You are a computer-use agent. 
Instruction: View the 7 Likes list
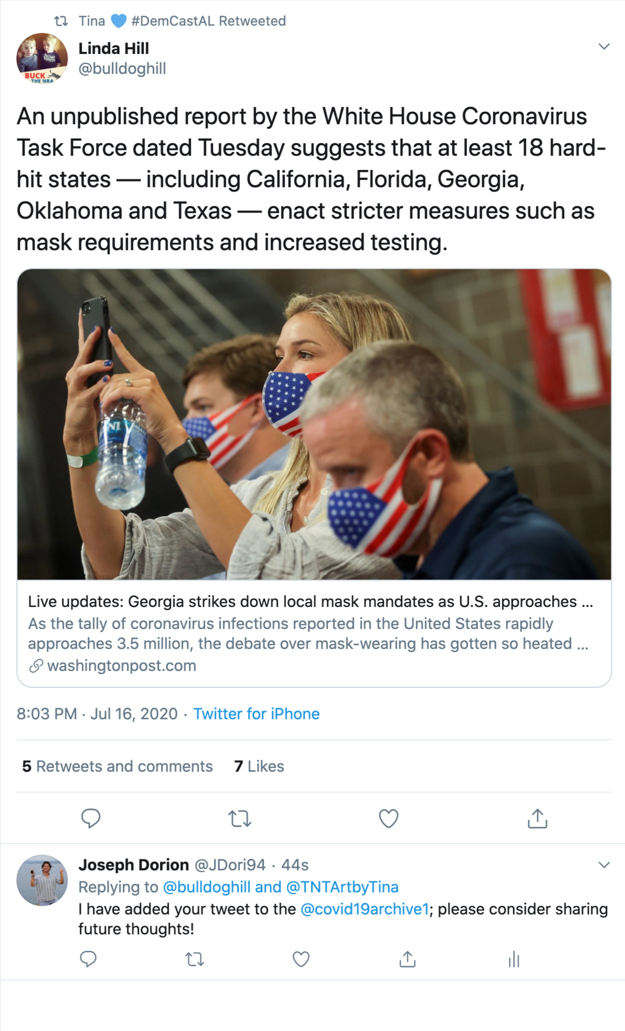point(259,766)
